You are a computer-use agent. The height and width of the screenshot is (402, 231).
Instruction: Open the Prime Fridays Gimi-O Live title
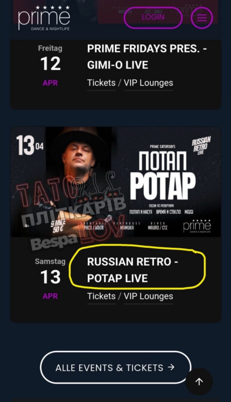[147, 57]
